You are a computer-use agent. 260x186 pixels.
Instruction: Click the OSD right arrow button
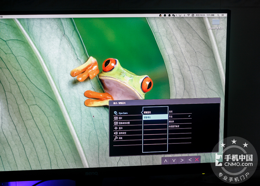pos(182,160)
